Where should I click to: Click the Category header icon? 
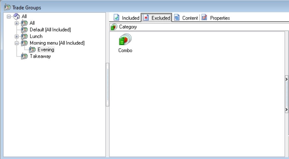click(114, 27)
